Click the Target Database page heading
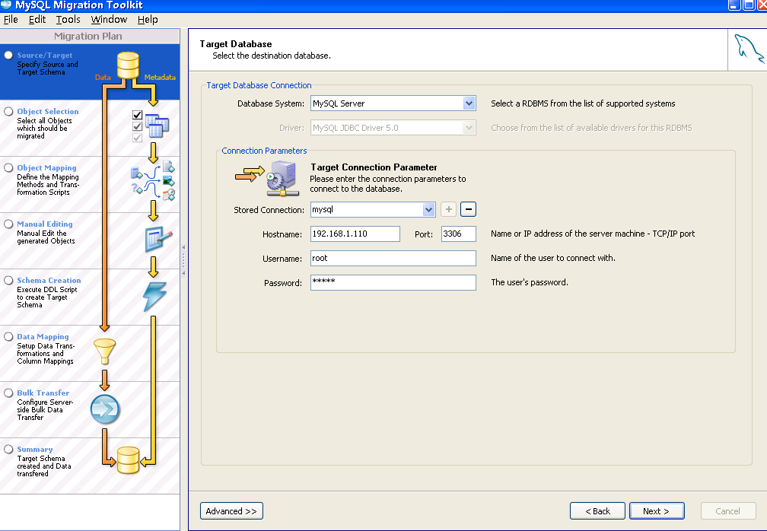 click(236, 44)
